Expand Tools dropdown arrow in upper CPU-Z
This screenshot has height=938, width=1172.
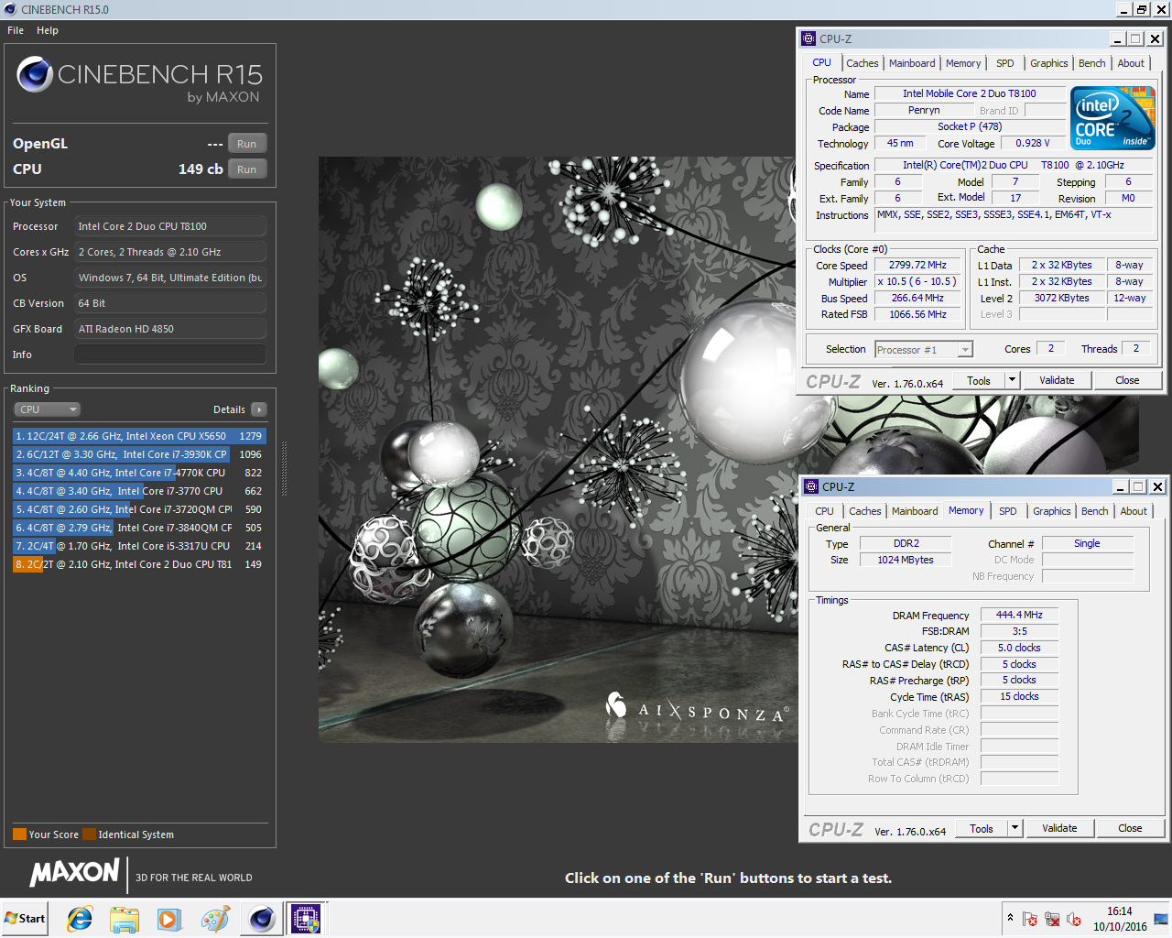tap(1012, 380)
